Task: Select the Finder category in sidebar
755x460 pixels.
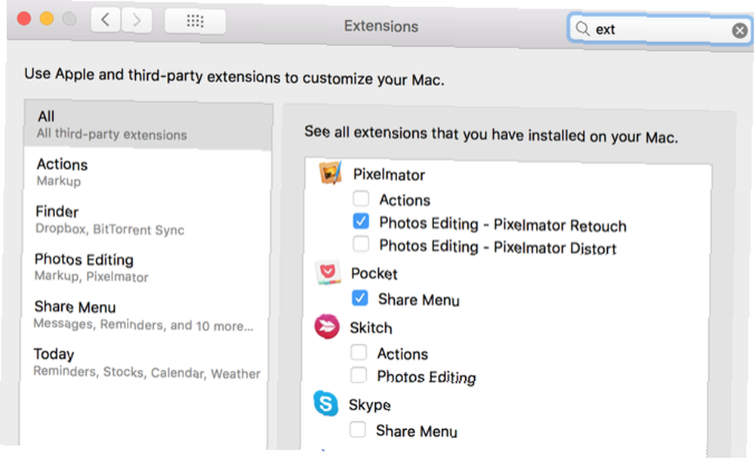Action: (x=147, y=220)
